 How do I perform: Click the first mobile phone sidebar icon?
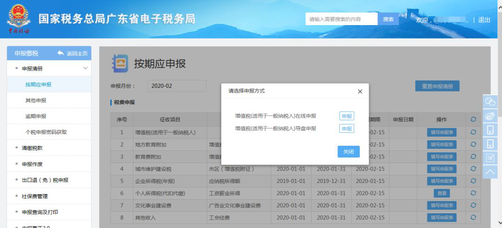pyautogui.click(x=490, y=130)
